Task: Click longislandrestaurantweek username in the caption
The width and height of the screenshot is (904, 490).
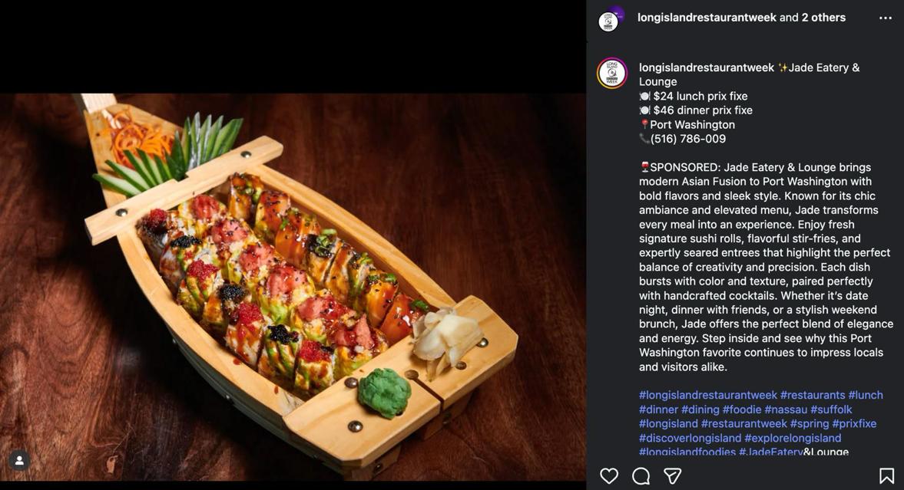Action: point(706,67)
